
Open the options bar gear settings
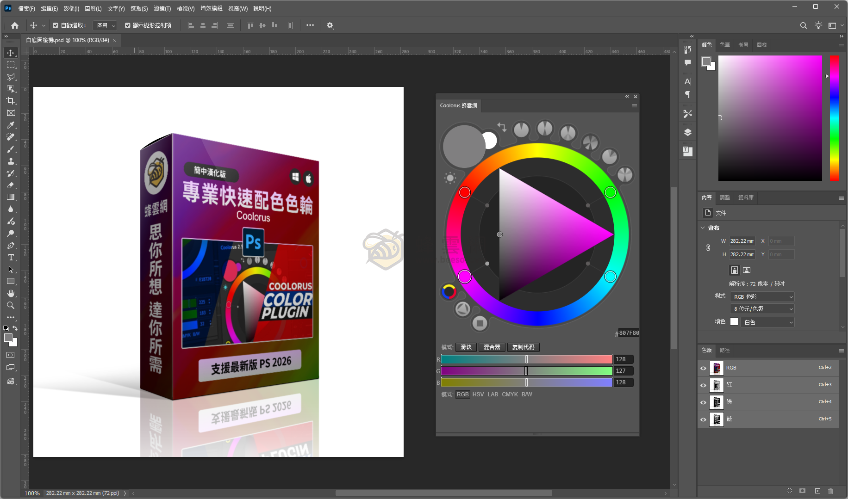(x=330, y=25)
